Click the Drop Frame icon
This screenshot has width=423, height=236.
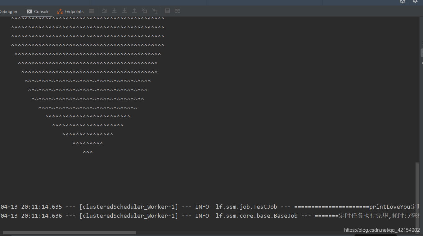point(145,11)
